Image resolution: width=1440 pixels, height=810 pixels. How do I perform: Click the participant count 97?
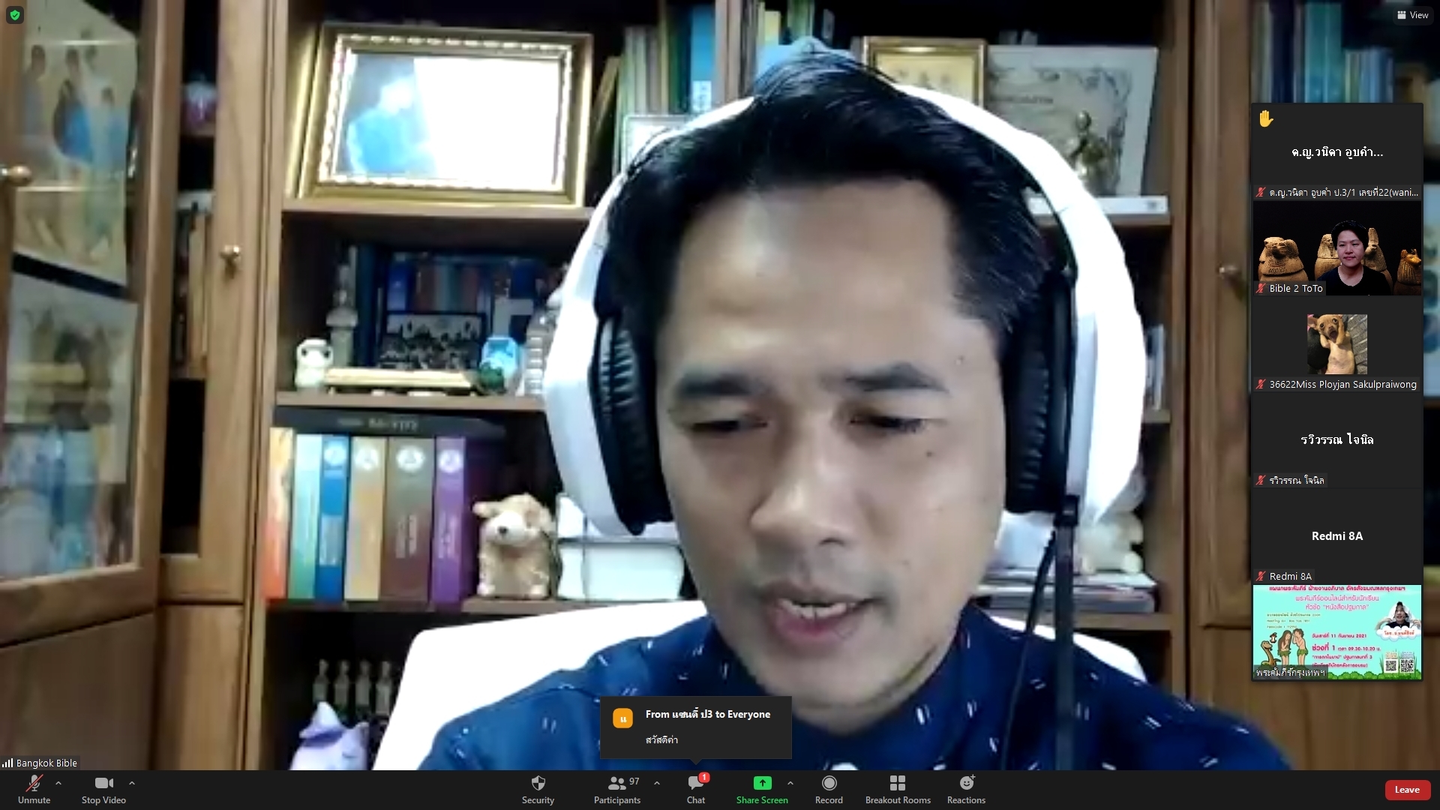click(634, 781)
